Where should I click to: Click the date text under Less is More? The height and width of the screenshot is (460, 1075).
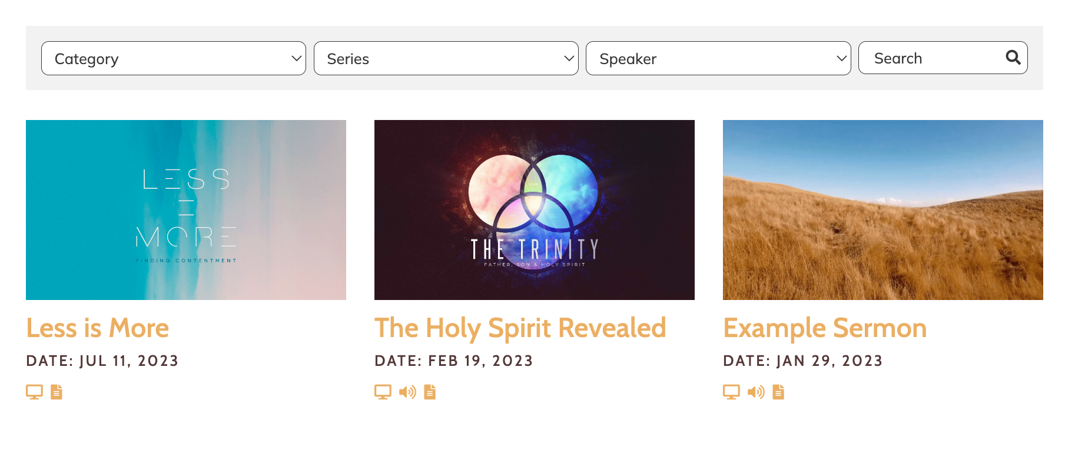pyautogui.click(x=102, y=361)
